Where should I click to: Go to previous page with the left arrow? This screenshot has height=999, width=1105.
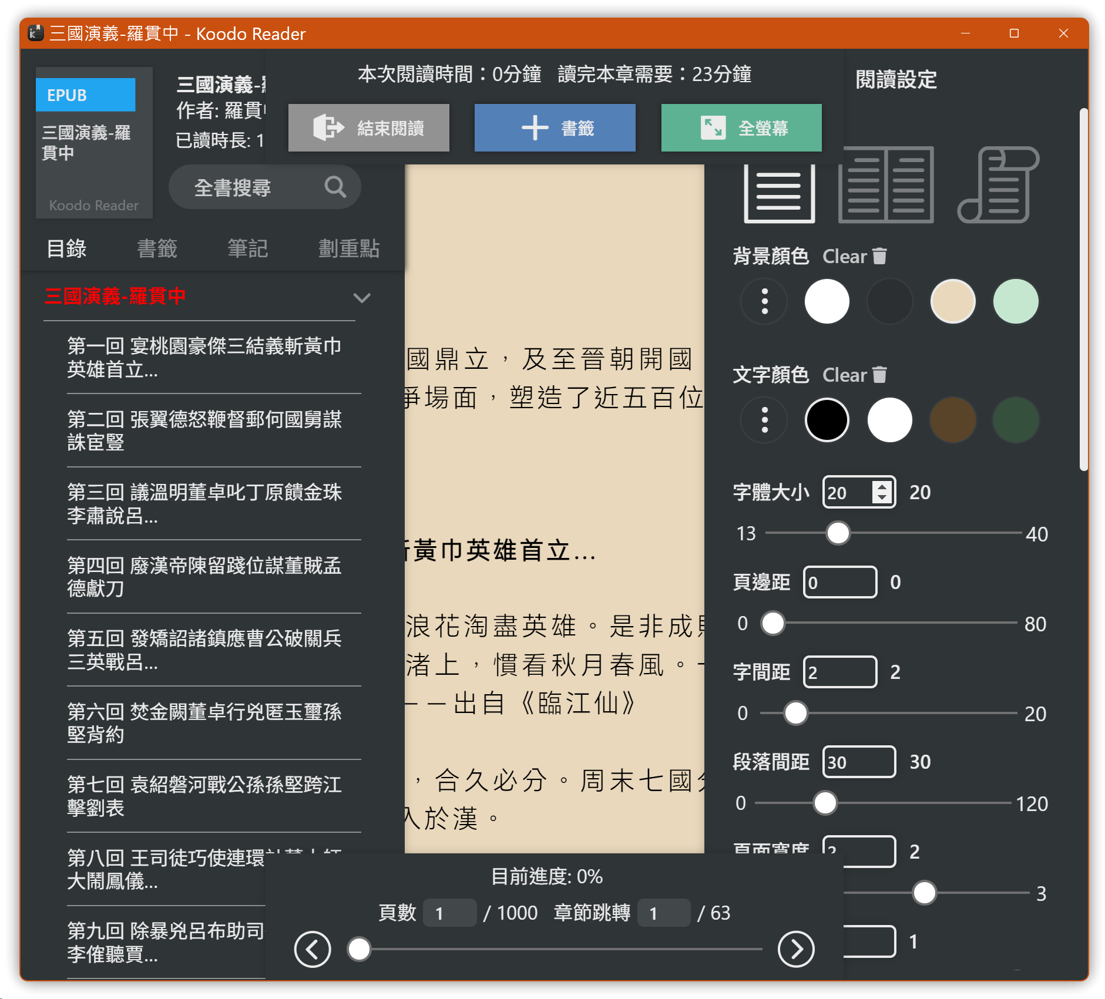coord(313,949)
